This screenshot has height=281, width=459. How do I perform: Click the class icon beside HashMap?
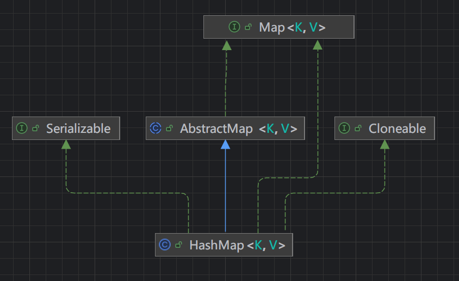point(165,245)
